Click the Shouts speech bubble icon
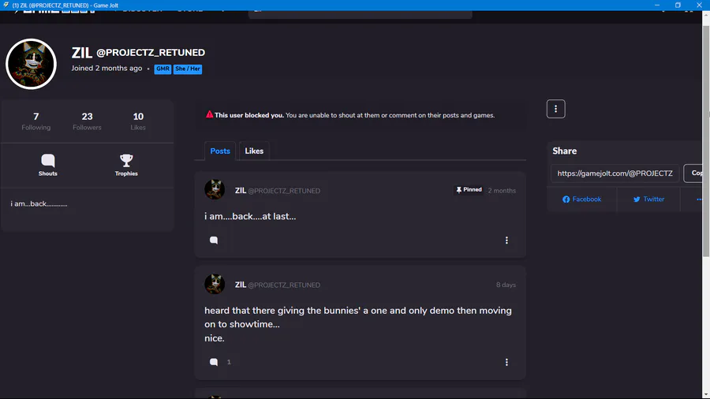Viewport: 710px width, 399px height. pos(47,161)
